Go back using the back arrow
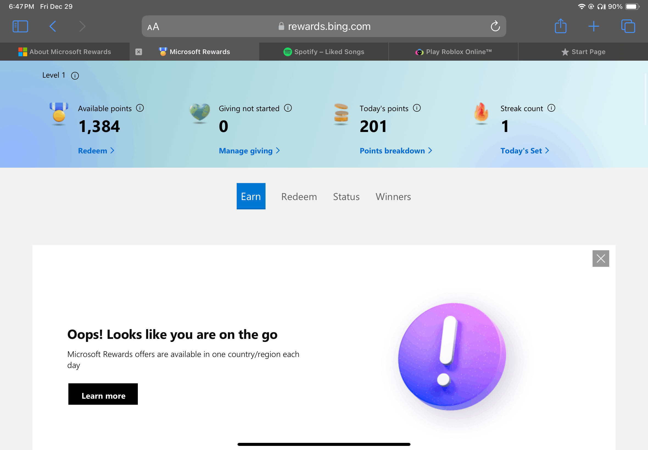The height and width of the screenshot is (450, 648). [53, 27]
